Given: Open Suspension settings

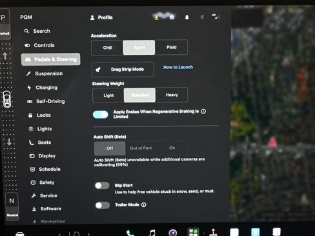Looking at the screenshot, I should [x=45, y=74].
